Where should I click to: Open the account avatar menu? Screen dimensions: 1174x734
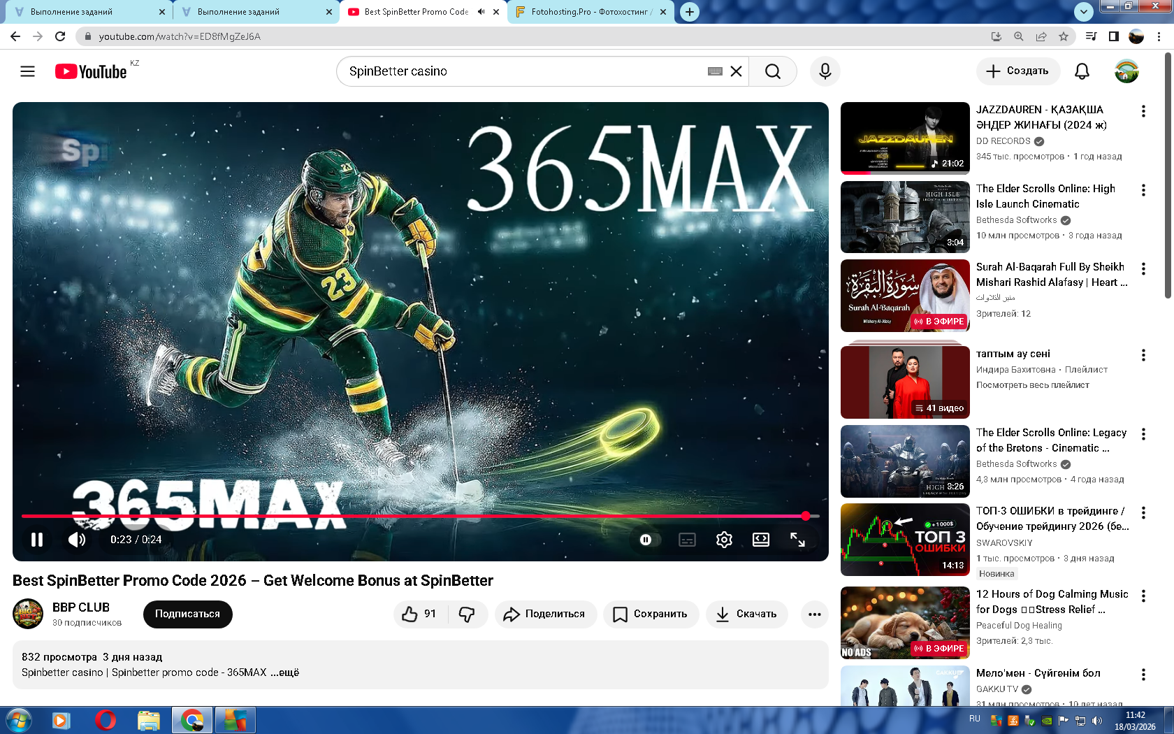[1126, 71]
